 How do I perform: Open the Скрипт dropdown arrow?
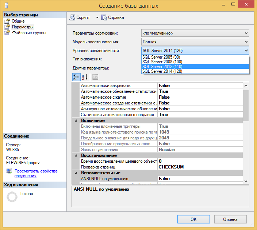[x=97, y=17]
